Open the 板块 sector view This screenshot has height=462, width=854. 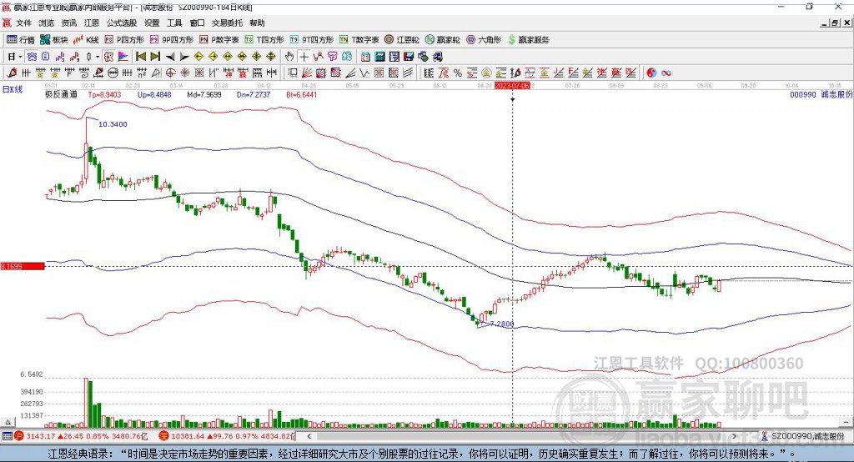click(x=54, y=40)
